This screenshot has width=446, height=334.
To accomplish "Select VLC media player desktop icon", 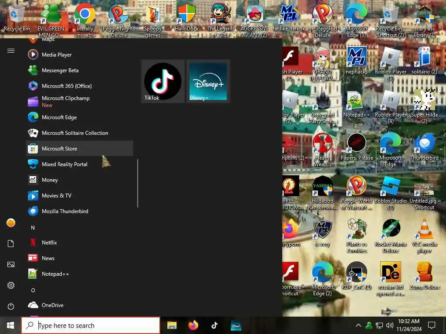I will click(424, 236).
